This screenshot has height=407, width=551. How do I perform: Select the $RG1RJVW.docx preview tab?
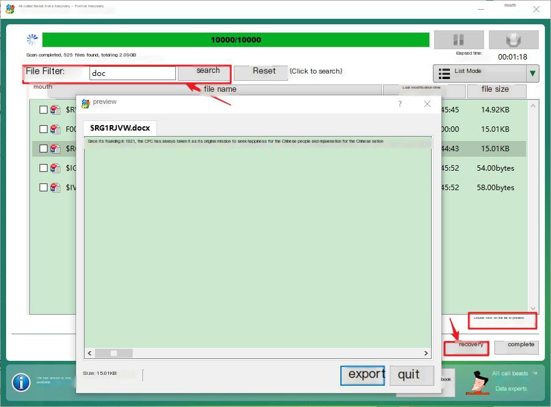pos(119,128)
